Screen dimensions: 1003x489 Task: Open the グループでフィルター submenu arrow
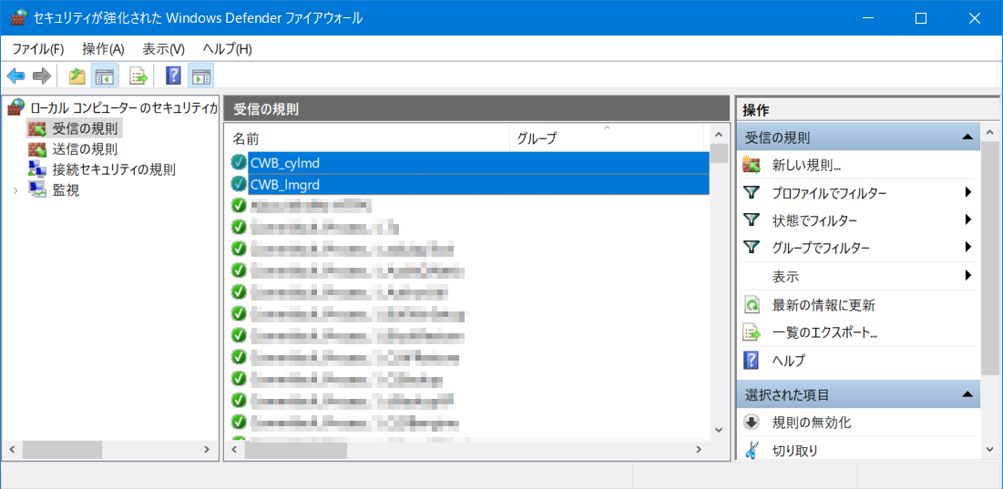[x=967, y=247]
